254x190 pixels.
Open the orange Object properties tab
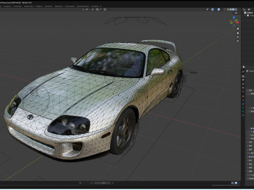pos(243,97)
